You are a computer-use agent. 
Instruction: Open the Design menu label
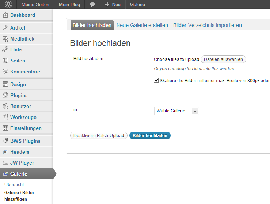[x=18, y=84]
